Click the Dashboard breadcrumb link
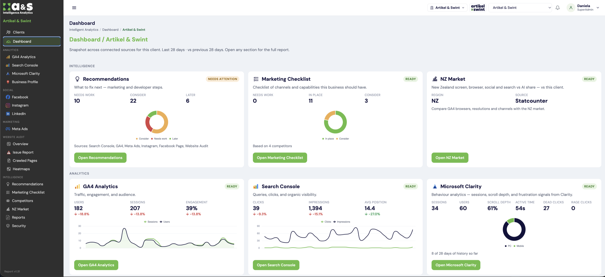 [110, 30]
